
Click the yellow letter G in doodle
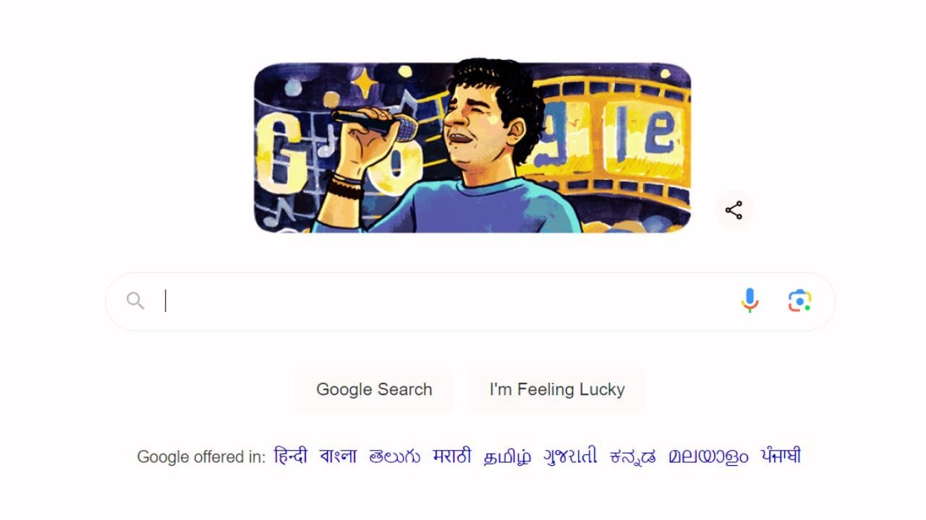click(279, 154)
